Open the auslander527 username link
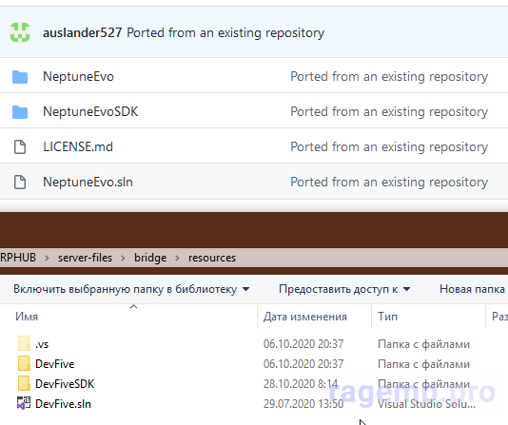The height and width of the screenshot is (425, 508). pyautogui.click(x=83, y=32)
